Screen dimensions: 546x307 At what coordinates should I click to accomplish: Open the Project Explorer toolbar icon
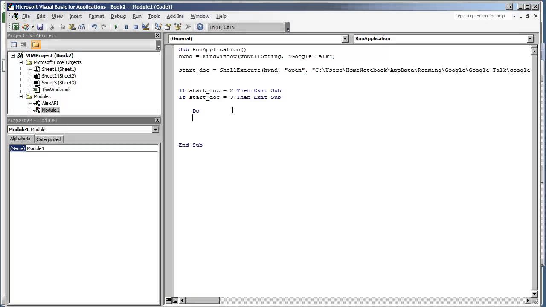[x=158, y=27]
